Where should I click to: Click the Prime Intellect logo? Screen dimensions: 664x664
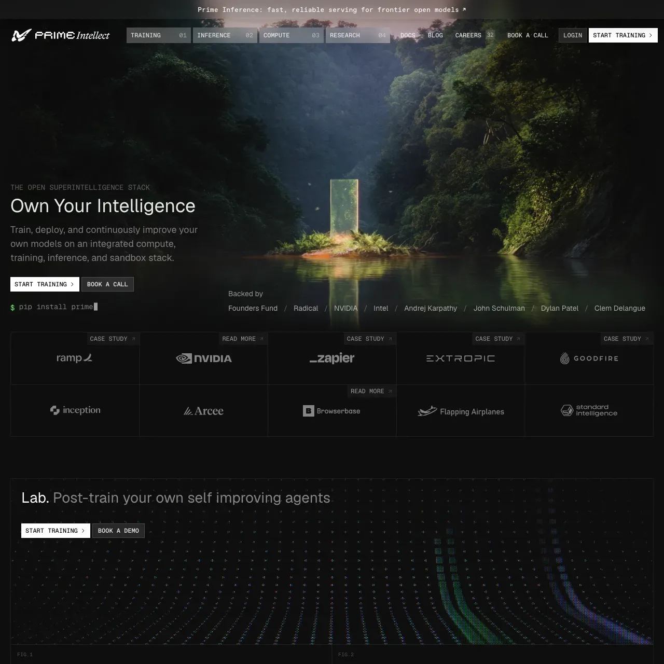pyautogui.click(x=61, y=35)
